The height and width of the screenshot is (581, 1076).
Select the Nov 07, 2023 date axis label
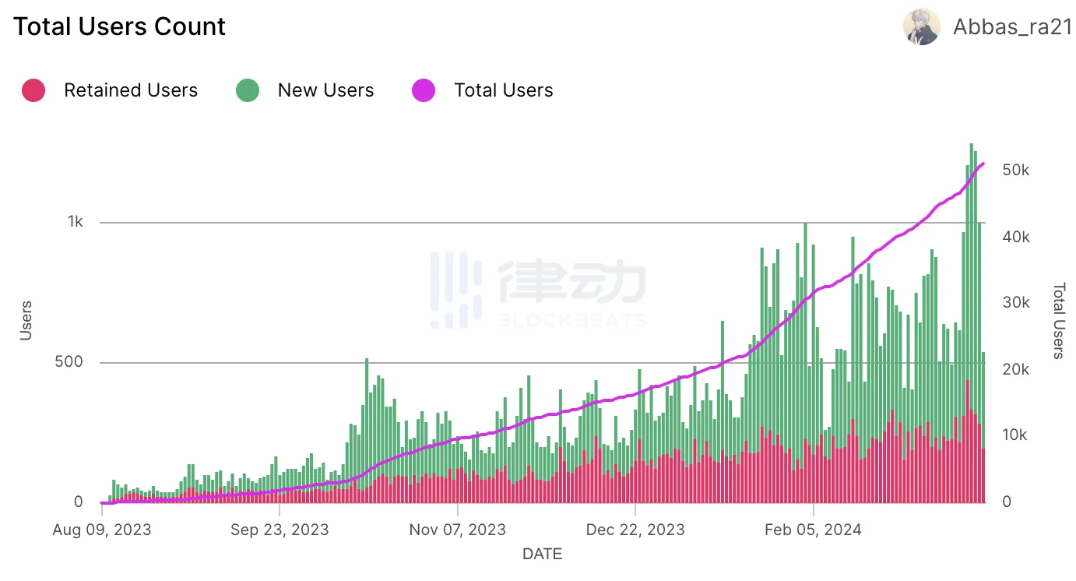click(x=458, y=530)
